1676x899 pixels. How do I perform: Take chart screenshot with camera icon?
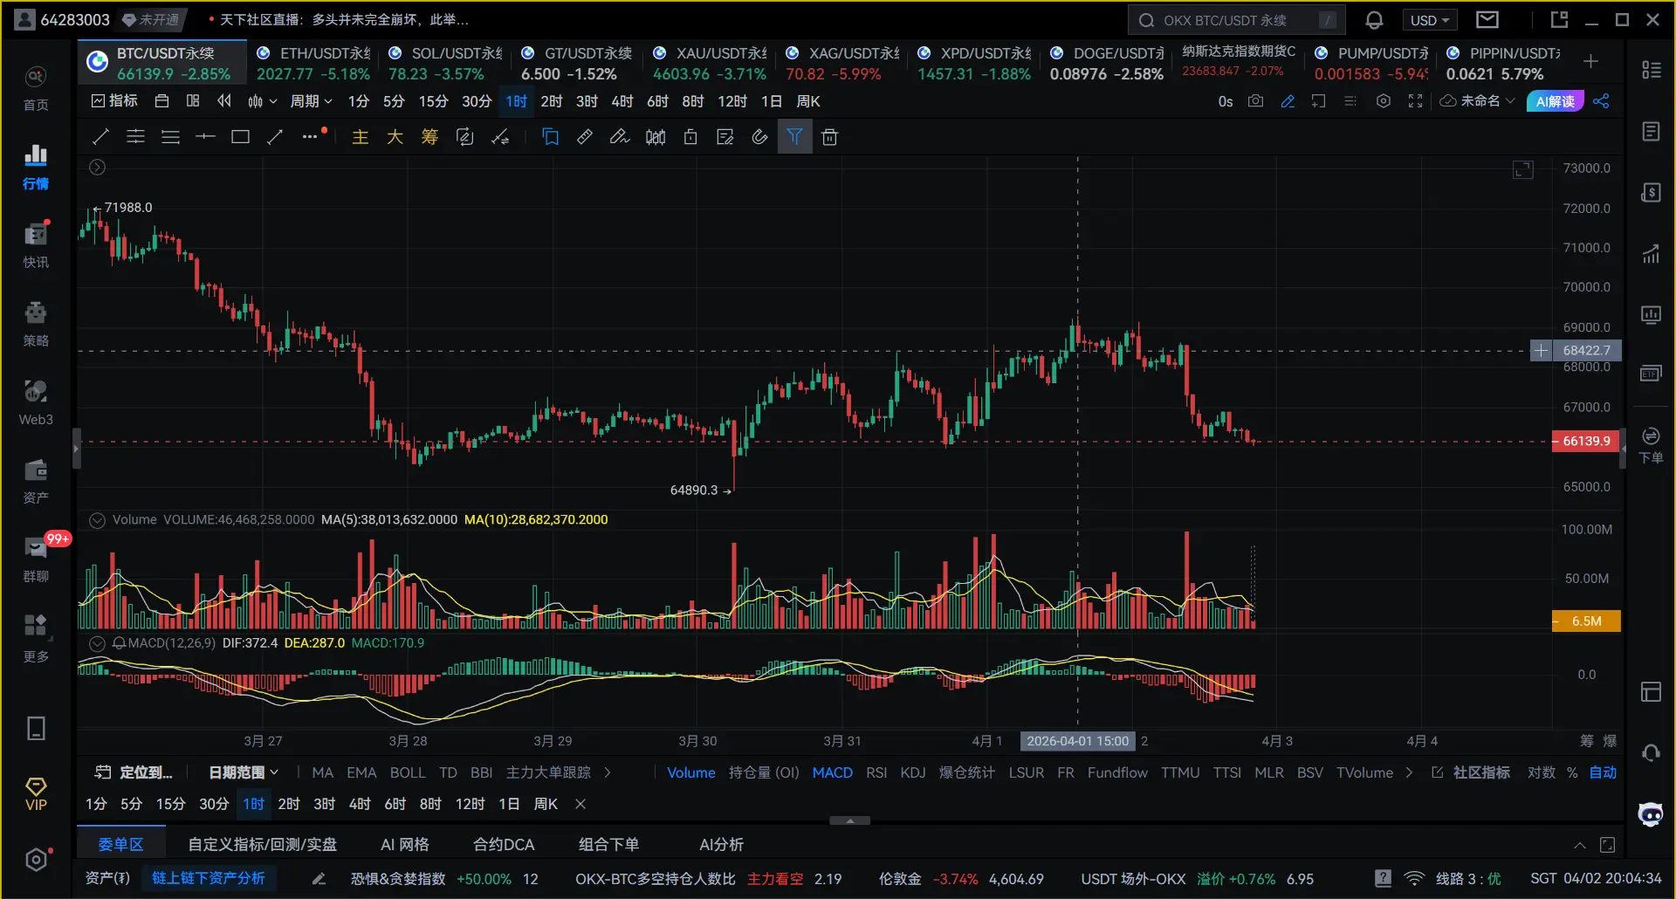tap(1255, 101)
